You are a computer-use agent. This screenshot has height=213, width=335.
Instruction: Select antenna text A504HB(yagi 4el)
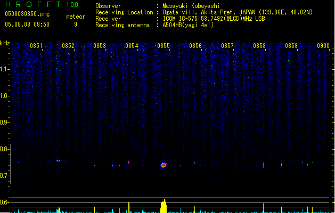[188, 25]
